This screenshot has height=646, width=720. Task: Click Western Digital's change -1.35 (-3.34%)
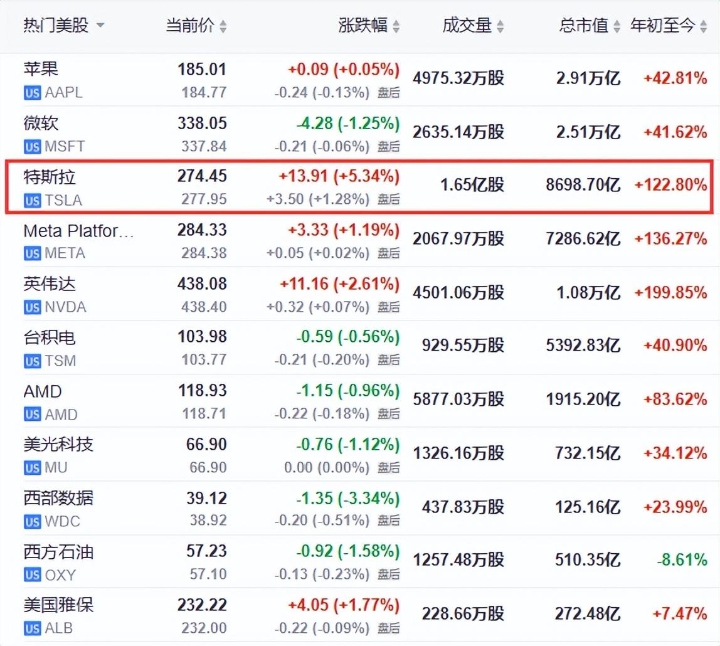pos(347,499)
